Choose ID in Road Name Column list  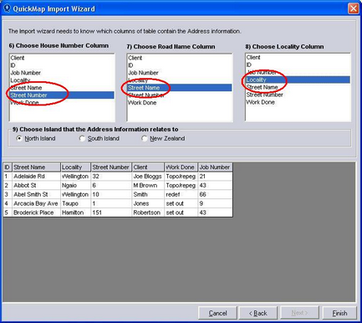[x=180, y=65]
